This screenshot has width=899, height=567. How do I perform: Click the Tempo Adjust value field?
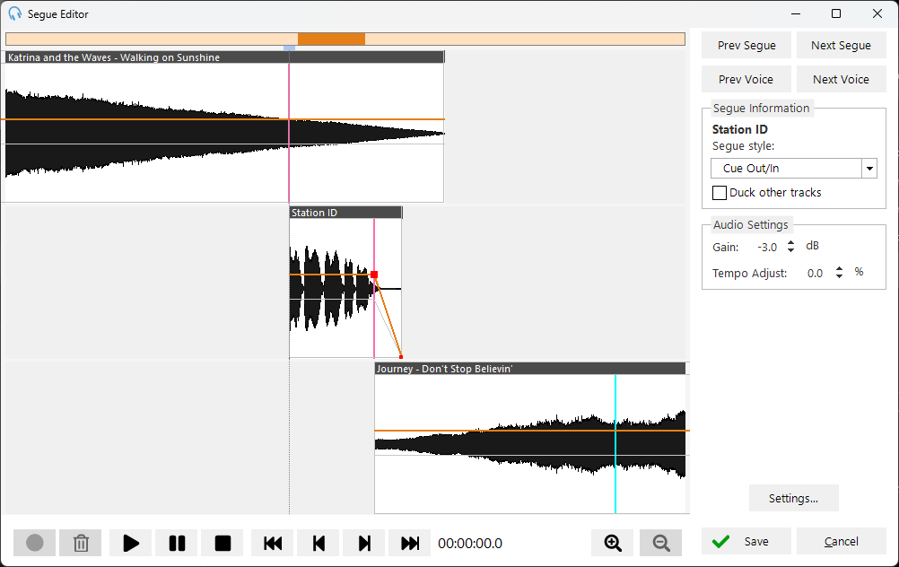pyautogui.click(x=816, y=273)
